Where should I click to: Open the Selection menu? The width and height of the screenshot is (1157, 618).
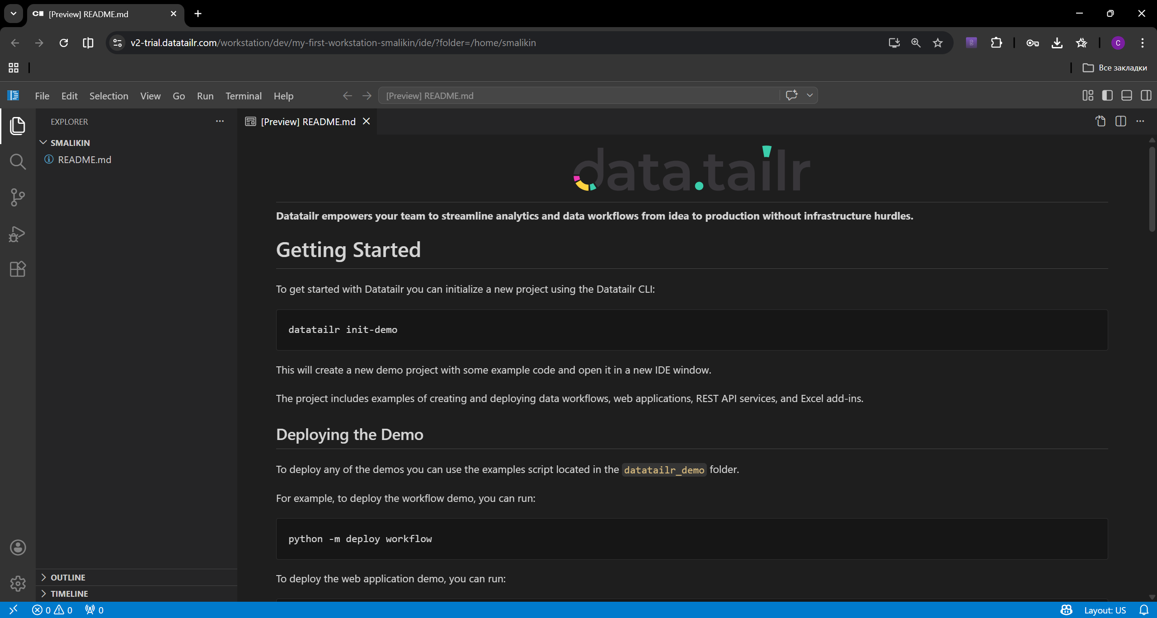tap(109, 96)
